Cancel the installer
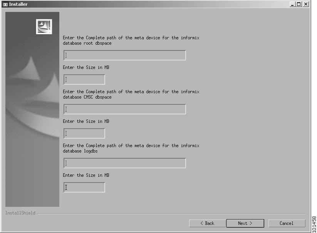Viewport: 317px width, 233px height. pyautogui.click(x=287, y=223)
